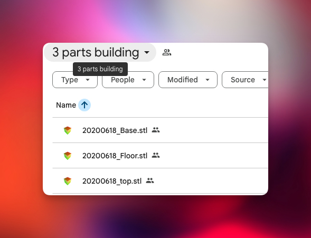Select the 20200618_Floor.stl file icon
This screenshot has width=311, height=238.
(68, 156)
